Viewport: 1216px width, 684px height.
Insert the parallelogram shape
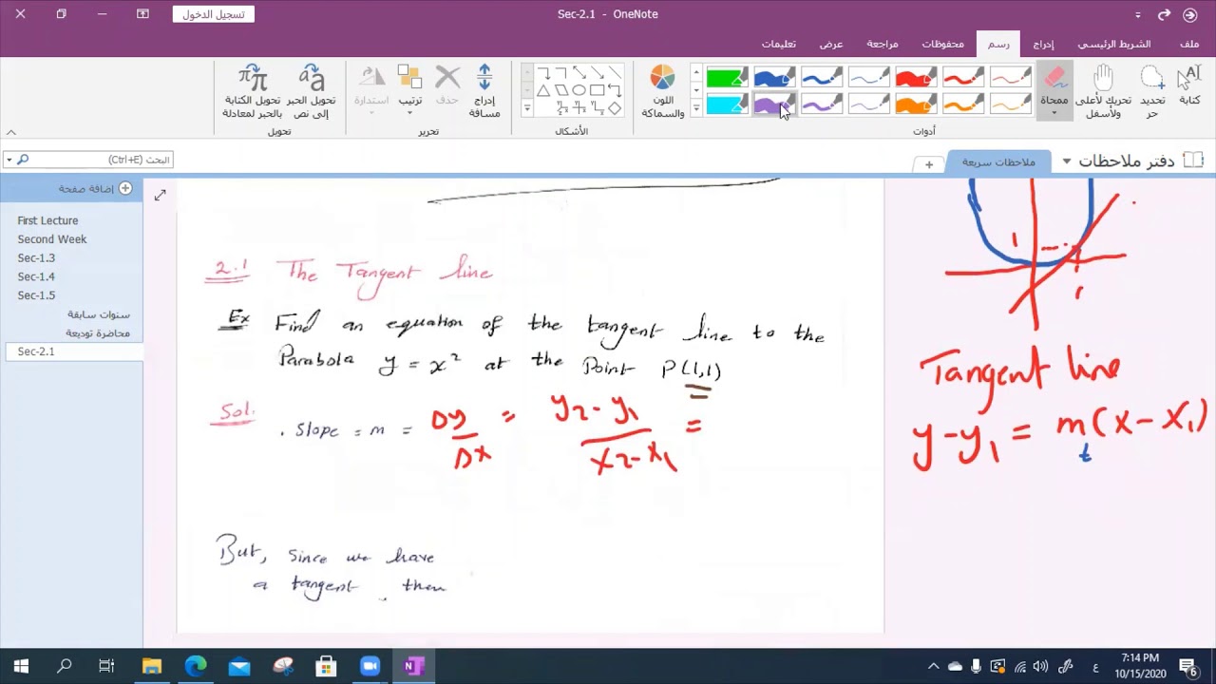click(x=560, y=91)
